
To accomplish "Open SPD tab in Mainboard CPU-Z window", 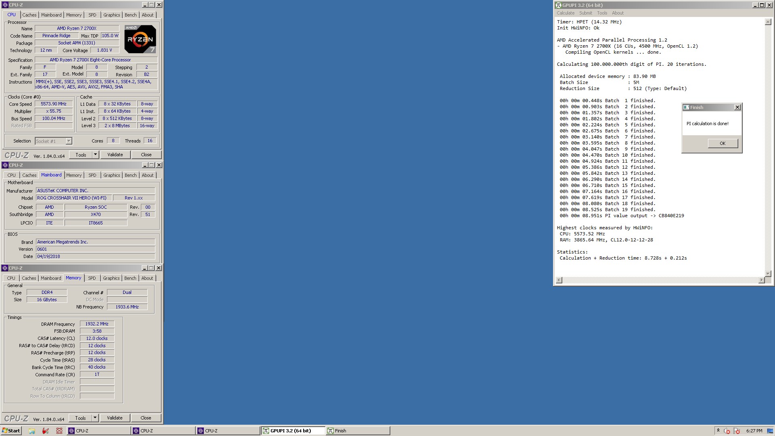I will click(x=92, y=175).
